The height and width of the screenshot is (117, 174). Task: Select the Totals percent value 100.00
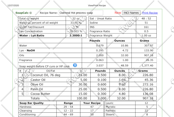pos(82,98)
